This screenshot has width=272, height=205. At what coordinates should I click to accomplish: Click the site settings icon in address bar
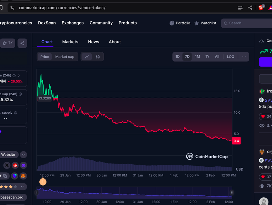(12, 8)
